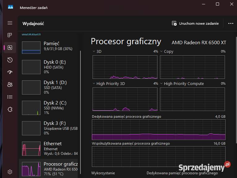The height and width of the screenshot is (178, 237).
Task: Open Task Manager settings gear icon
Action: pyautogui.click(x=10, y=172)
